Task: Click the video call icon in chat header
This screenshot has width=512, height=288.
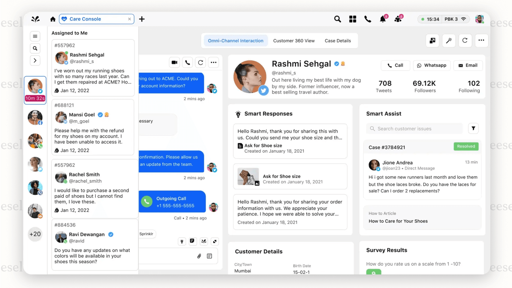Action: click(x=174, y=62)
